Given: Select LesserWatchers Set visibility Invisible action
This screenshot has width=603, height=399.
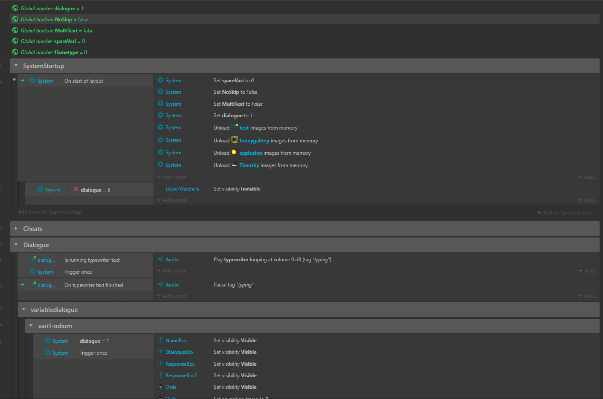Looking at the screenshot, I should coord(237,189).
